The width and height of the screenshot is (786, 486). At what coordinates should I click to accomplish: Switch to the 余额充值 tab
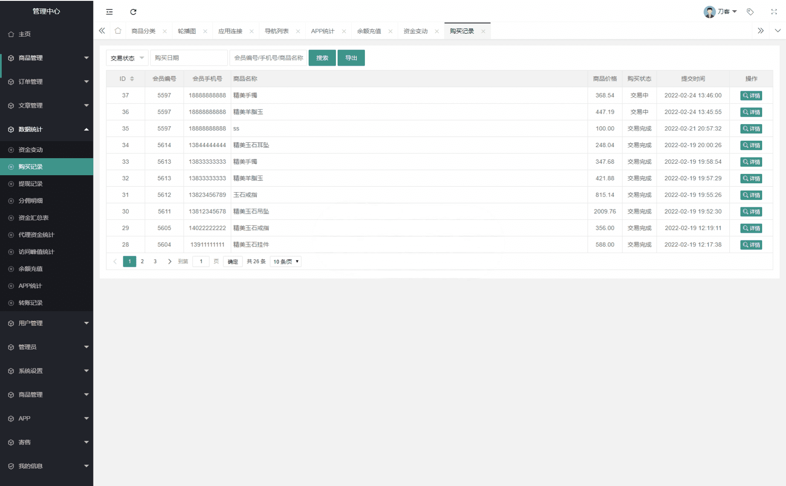[369, 31]
